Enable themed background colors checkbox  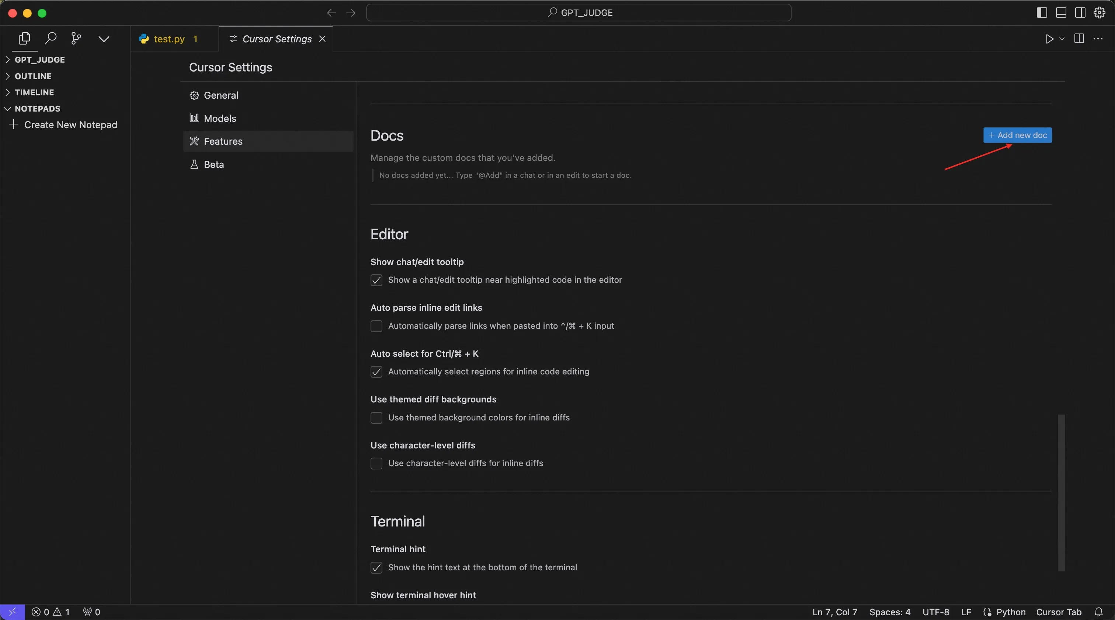click(x=376, y=418)
